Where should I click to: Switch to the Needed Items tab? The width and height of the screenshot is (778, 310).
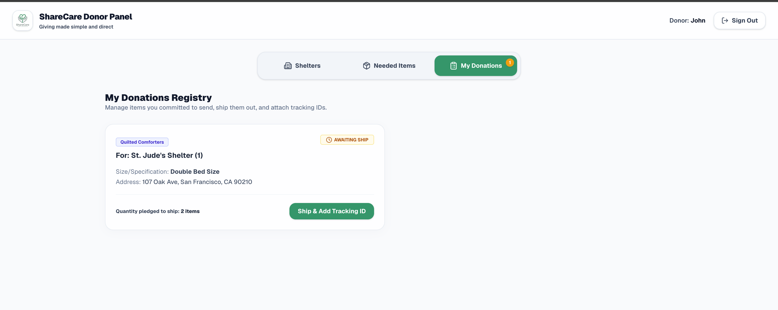[x=389, y=66]
